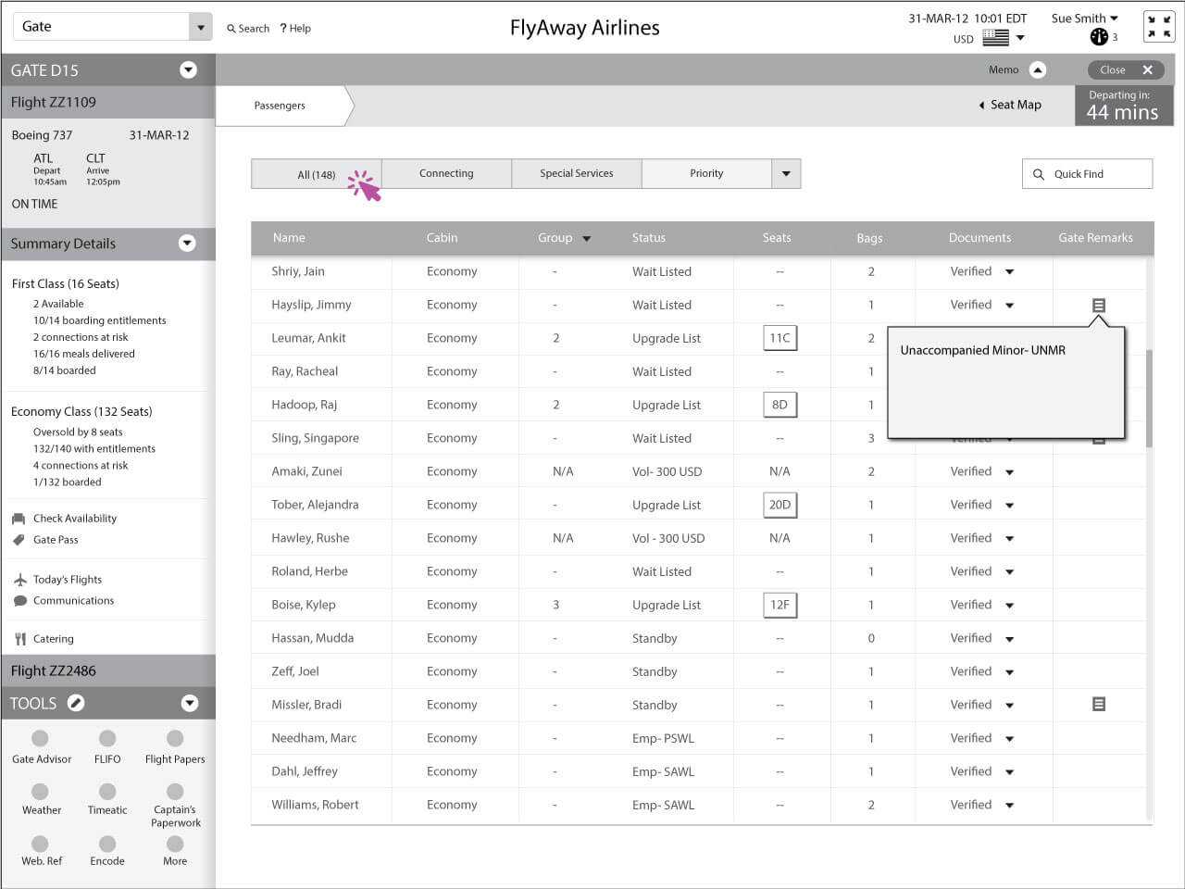This screenshot has width=1185, height=889.
Task: Open the accessibility icon under Sue Smith
Action: [x=1099, y=37]
